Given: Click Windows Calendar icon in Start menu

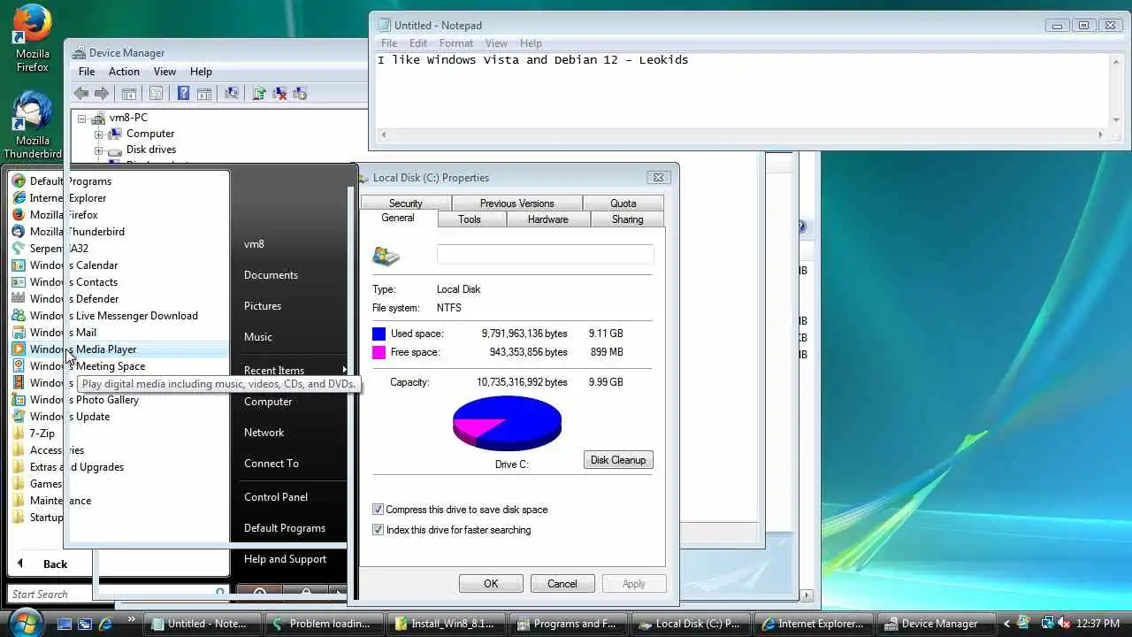Looking at the screenshot, I should coord(19,265).
